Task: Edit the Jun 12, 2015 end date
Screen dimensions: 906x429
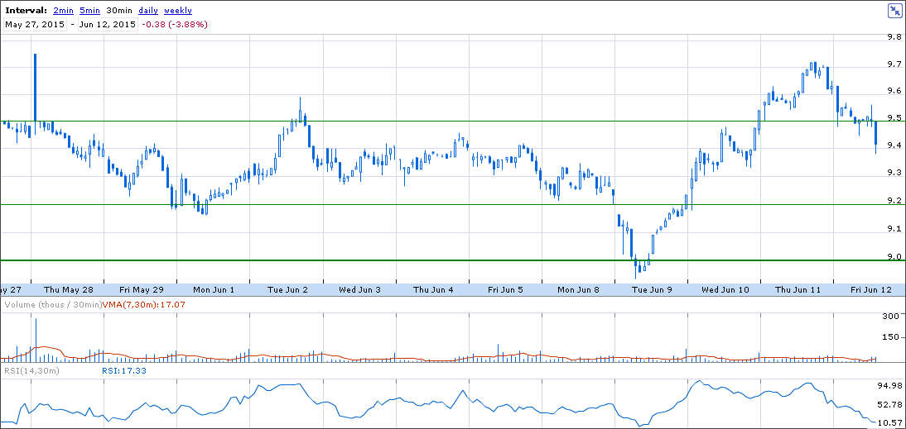Action: pos(108,24)
